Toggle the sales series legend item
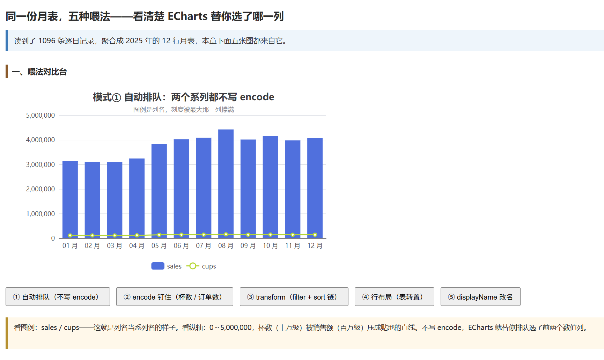This screenshot has width=604, height=360. pos(167,266)
